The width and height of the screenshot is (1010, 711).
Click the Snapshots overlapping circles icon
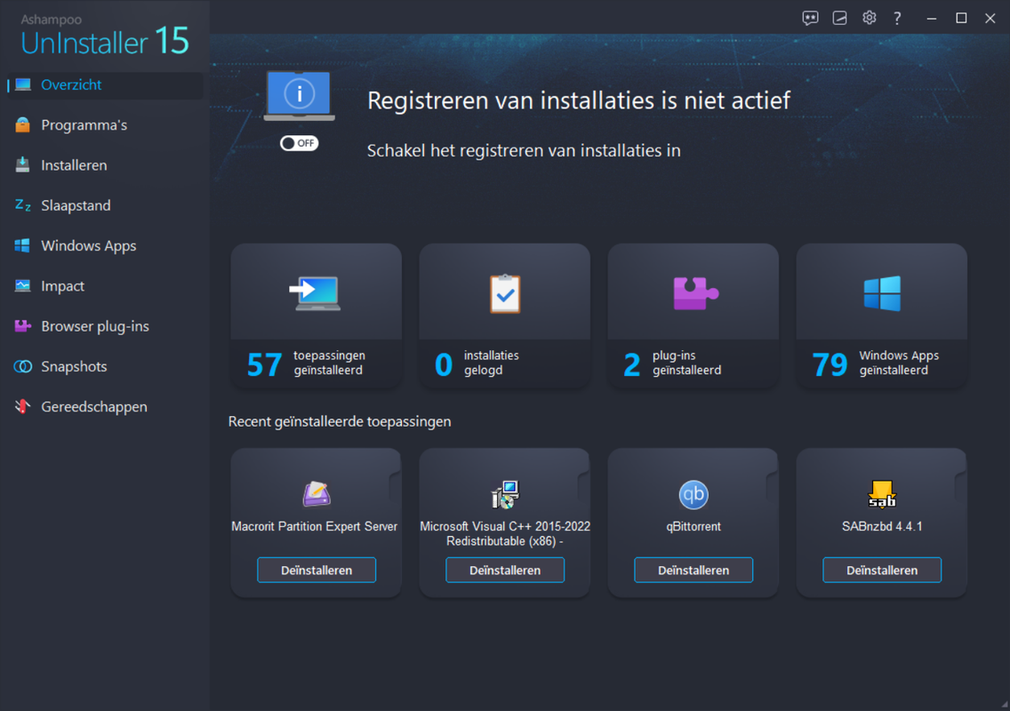coord(23,366)
